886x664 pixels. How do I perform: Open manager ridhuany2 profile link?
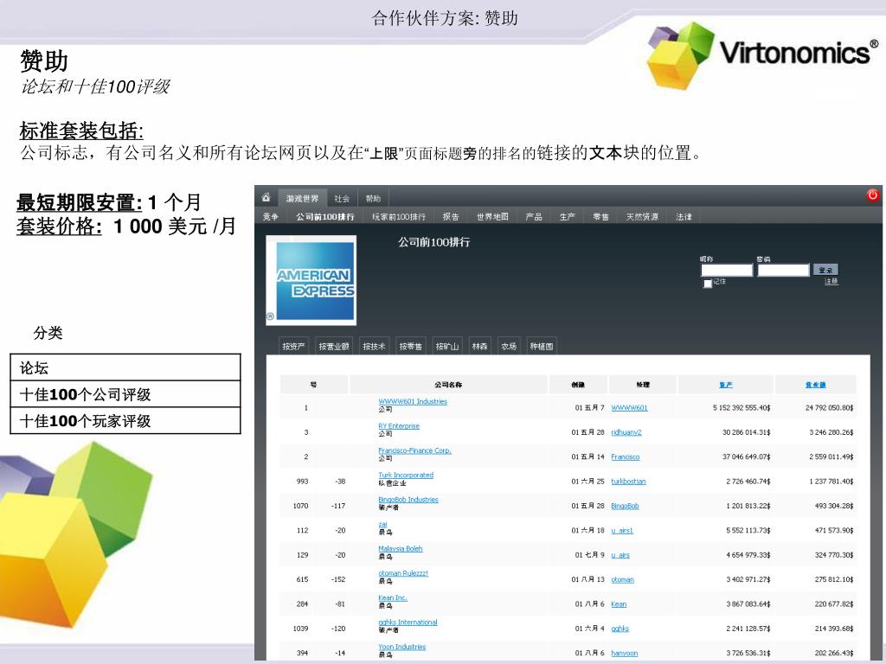[626, 432]
